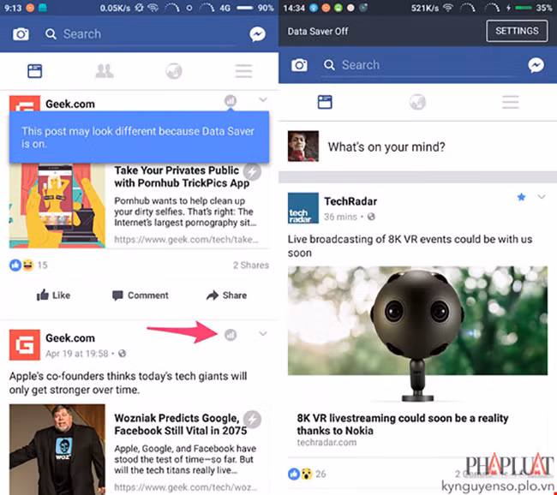
Task: Open Messenger in right Facebook screen
Action: (x=536, y=65)
